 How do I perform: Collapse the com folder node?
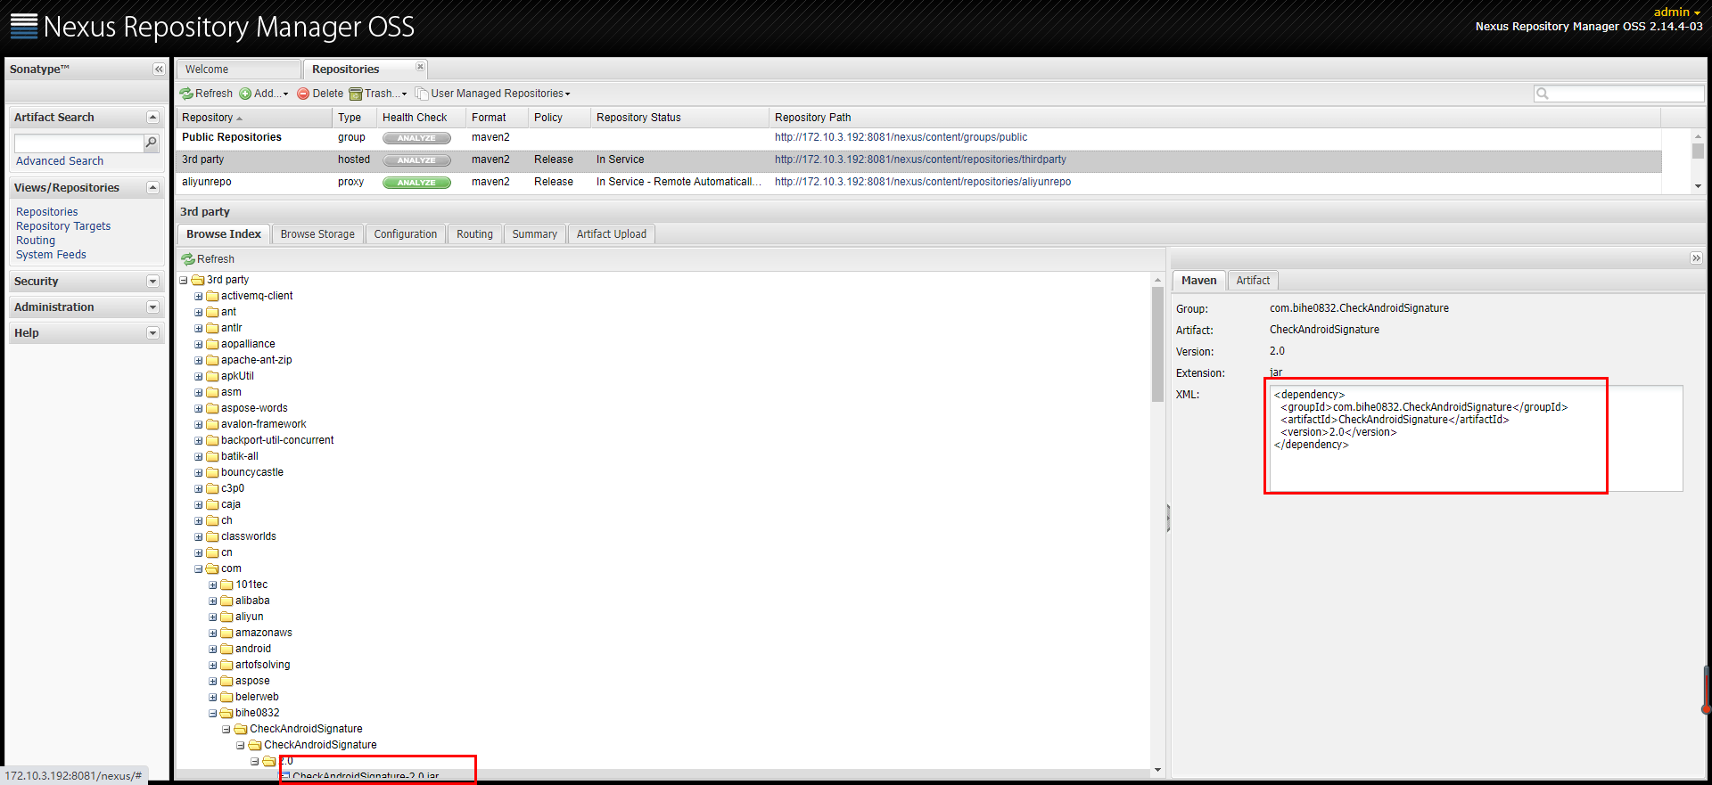tap(199, 569)
